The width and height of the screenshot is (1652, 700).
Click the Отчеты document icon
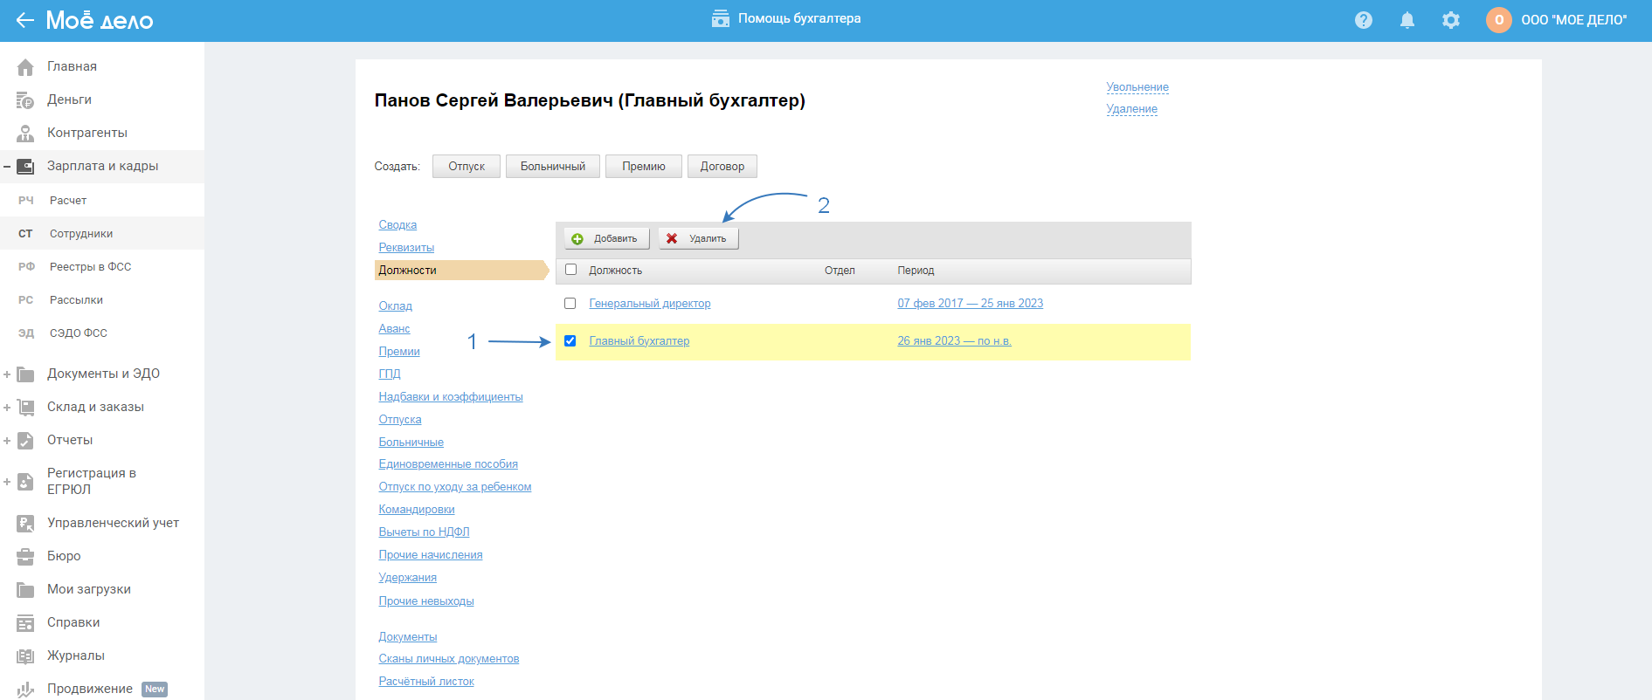click(25, 441)
